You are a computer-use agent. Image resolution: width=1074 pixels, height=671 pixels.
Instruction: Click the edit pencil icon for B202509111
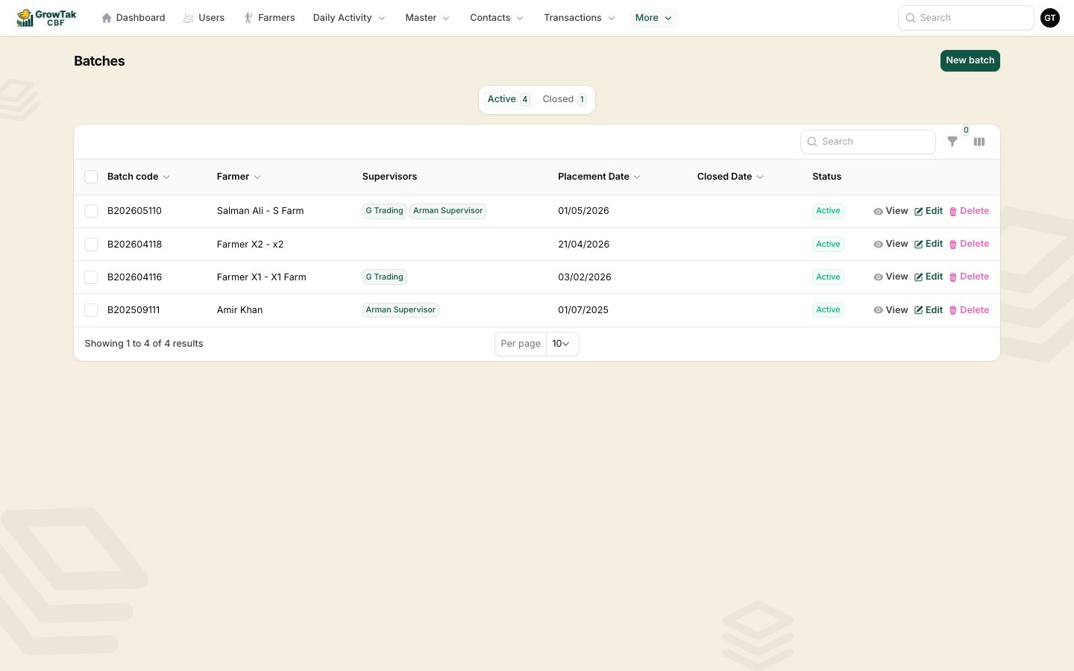[x=919, y=310]
